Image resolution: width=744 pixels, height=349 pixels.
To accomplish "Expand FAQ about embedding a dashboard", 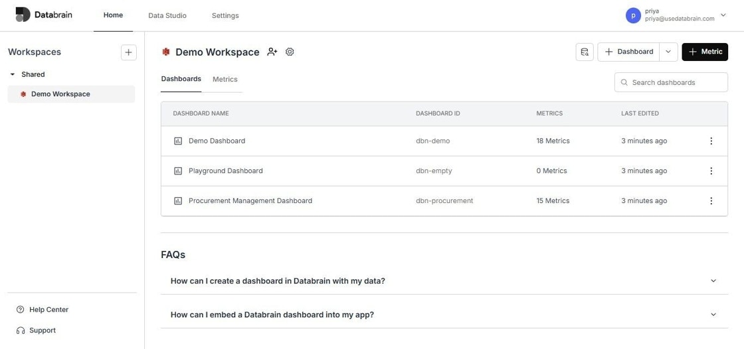I will tap(444, 314).
